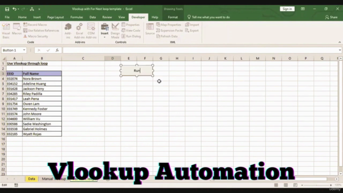Screen dimensions: 343x193
Task: Switch to the Home tab
Action: click(23, 17)
